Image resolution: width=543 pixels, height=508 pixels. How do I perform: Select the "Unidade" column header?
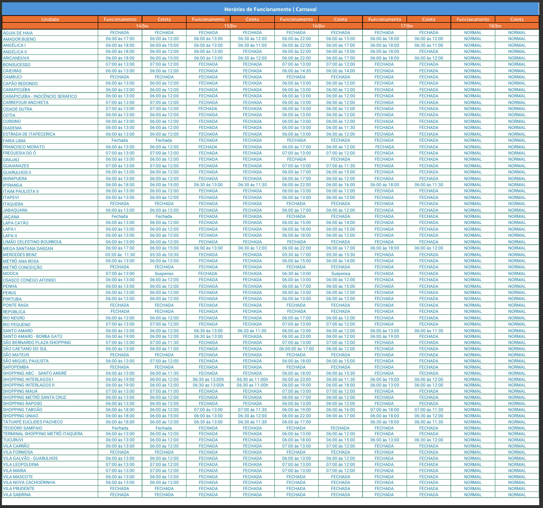point(50,19)
